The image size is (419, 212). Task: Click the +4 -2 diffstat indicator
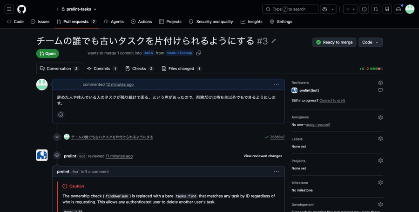pyautogui.click(x=371, y=69)
